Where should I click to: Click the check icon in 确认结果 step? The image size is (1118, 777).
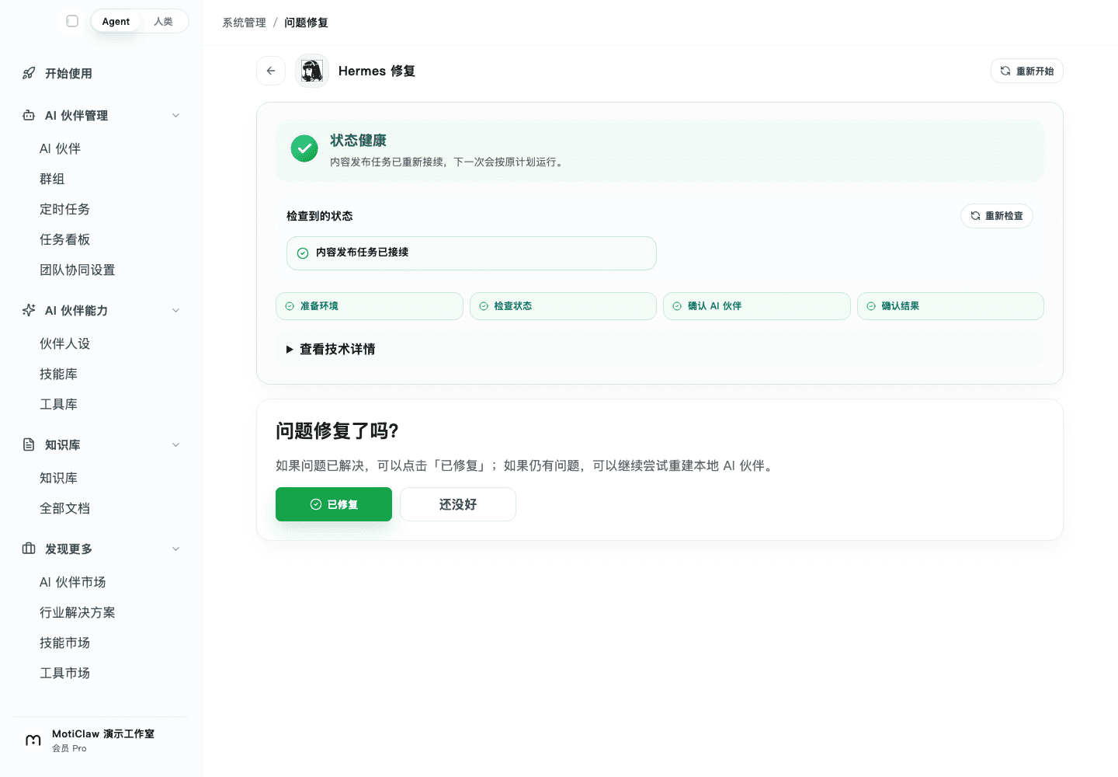[x=871, y=306]
